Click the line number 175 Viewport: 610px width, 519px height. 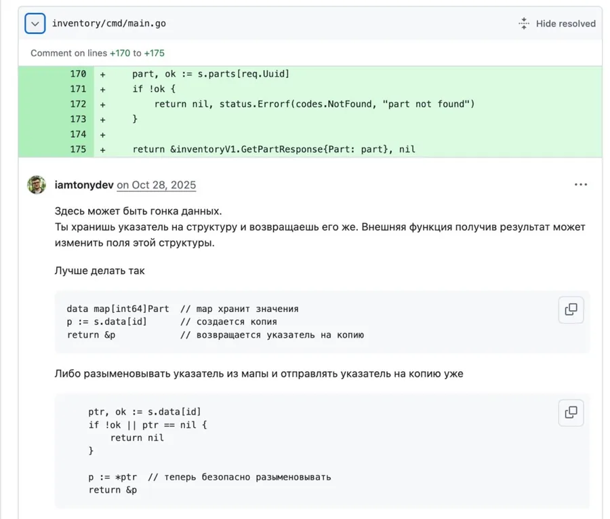pyautogui.click(x=78, y=149)
